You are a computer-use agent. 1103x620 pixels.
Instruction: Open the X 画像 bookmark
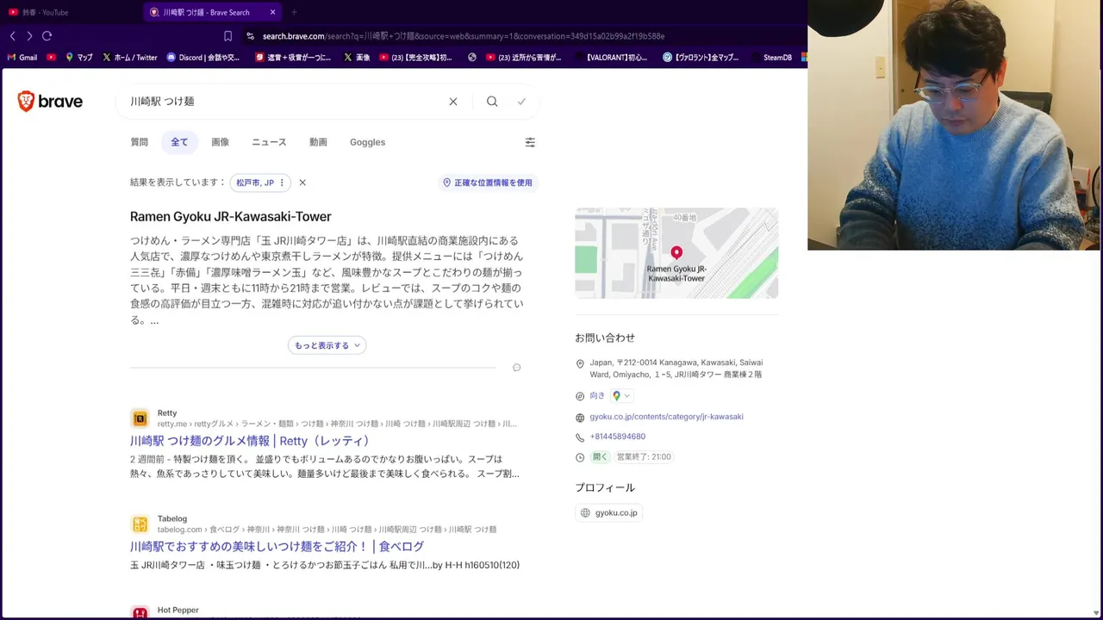(x=357, y=58)
